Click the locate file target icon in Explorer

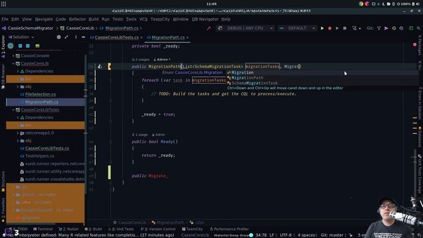[x=59, y=37]
